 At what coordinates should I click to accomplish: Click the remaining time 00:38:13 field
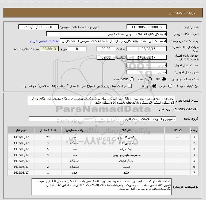point(49,49)
